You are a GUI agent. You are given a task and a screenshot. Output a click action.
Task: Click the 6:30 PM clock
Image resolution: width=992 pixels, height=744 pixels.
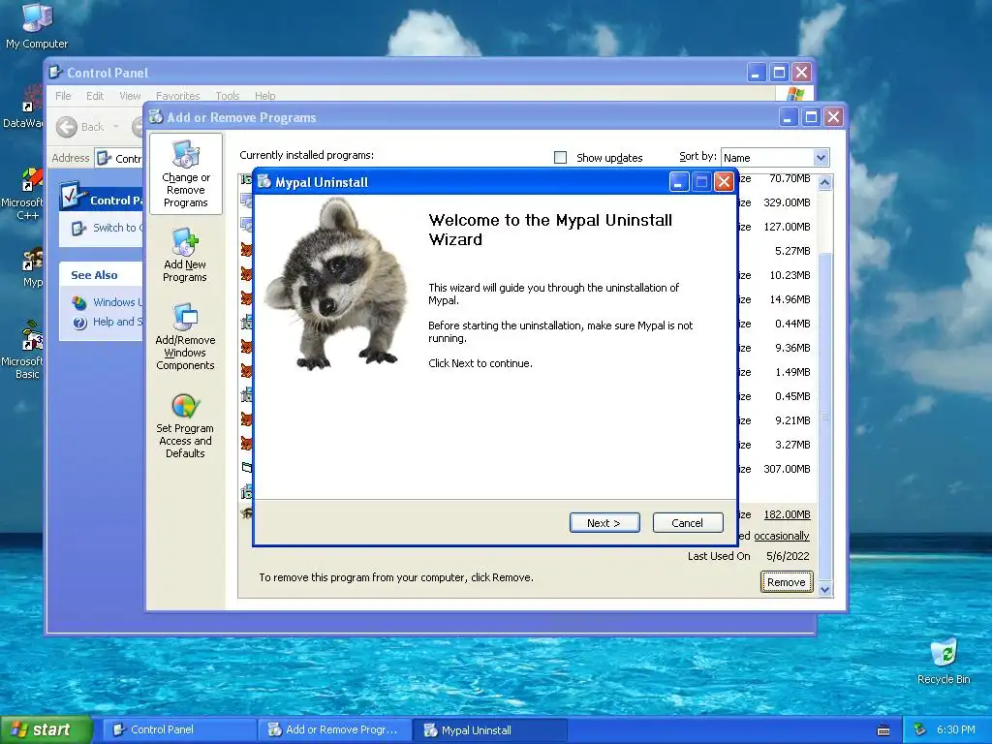[955, 729]
